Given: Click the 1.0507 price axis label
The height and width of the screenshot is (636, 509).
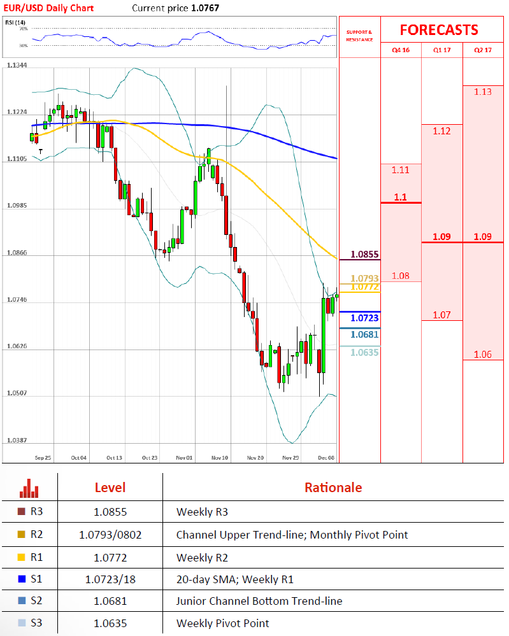Looking at the screenshot, I should tap(17, 393).
